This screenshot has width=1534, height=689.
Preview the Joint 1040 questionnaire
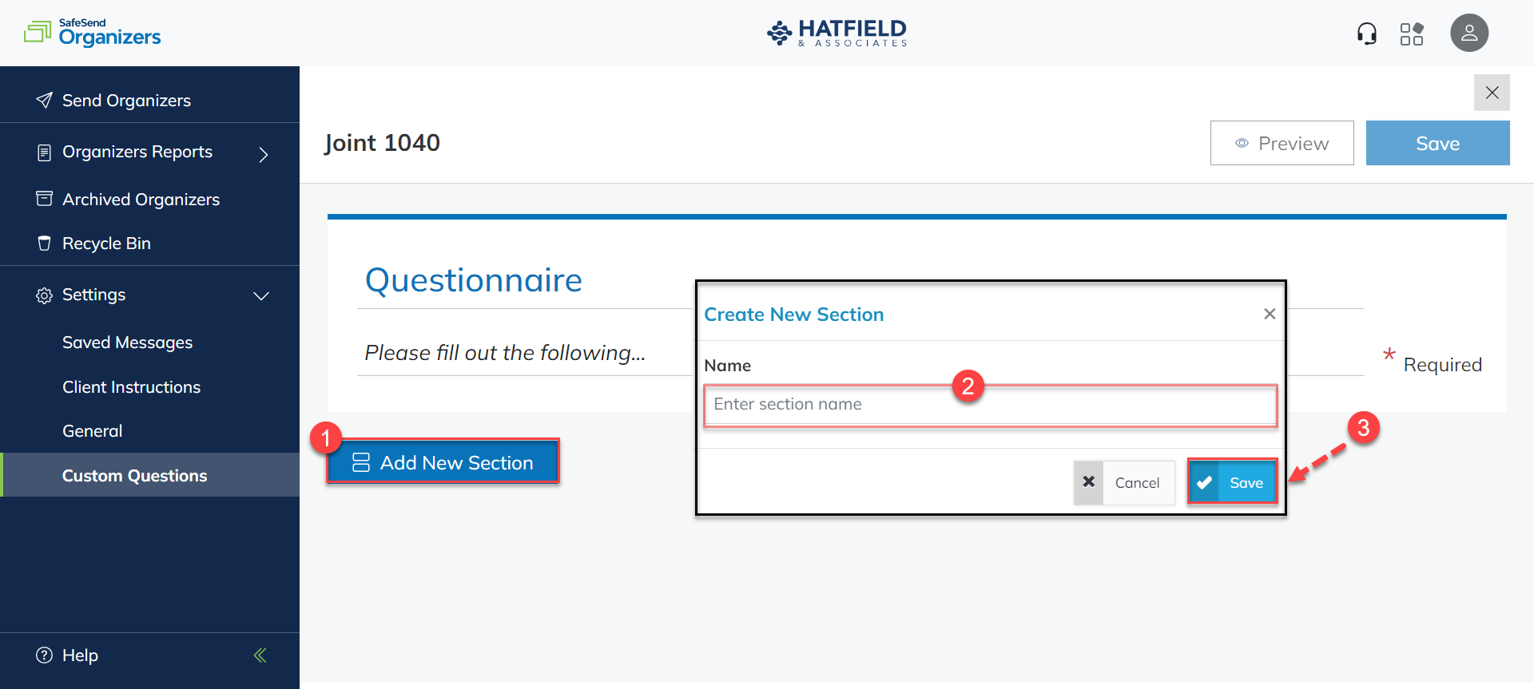pyautogui.click(x=1282, y=144)
